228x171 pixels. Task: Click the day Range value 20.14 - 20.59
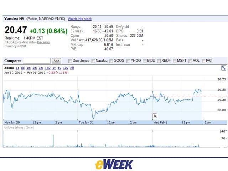pos(103,27)
